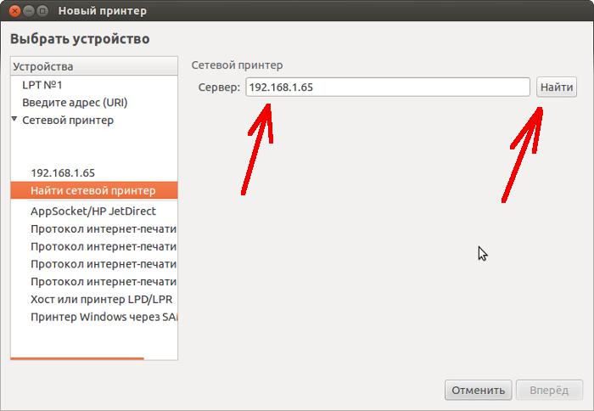Image resolution: width=594 pixels, height=411 pixels.
Task: Click the Вперёд button
Action: point(549,391)
